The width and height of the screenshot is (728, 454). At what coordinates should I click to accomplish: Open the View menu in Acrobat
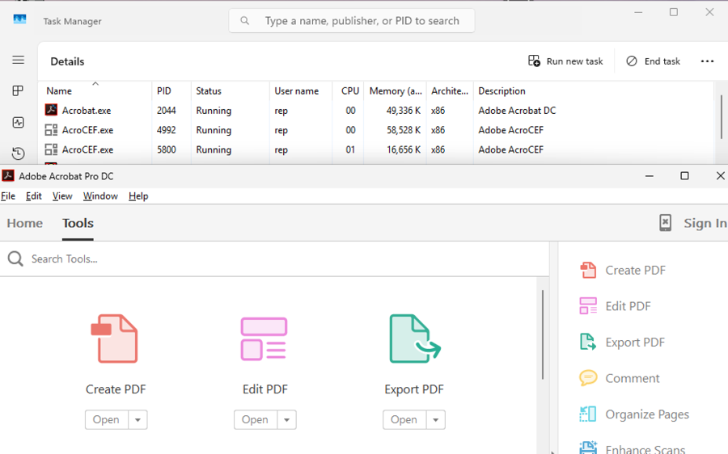click(x=62, y=196)
